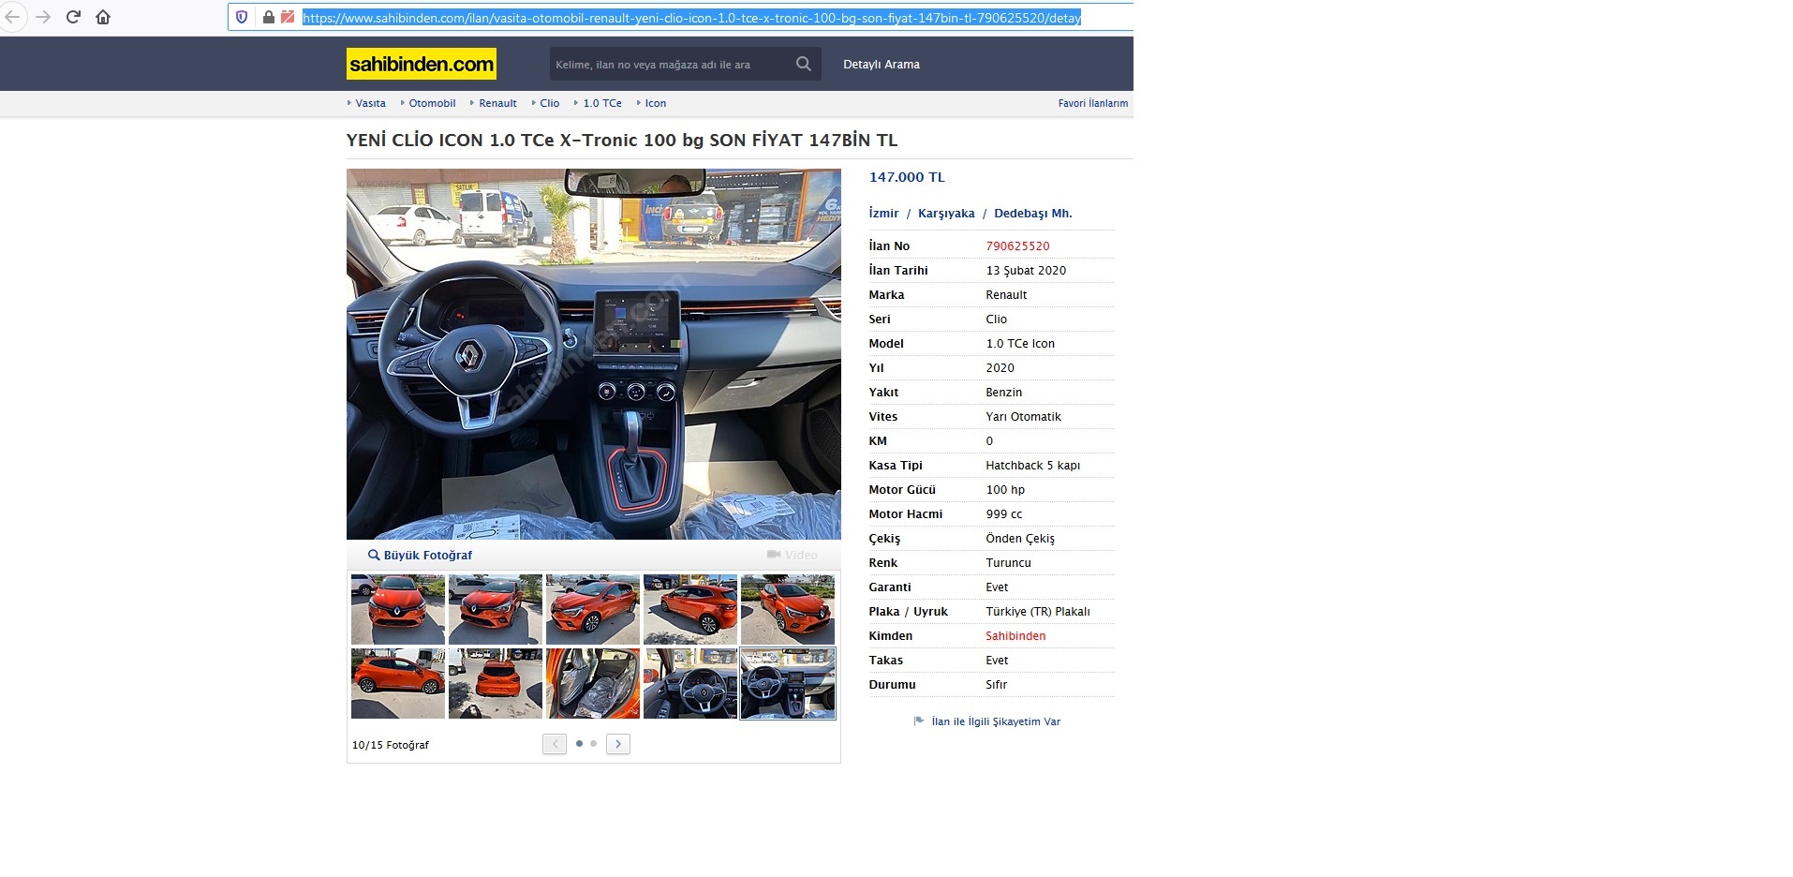
Task: Select Vites value Yarı Otomatik
Action: [1023, 417]
